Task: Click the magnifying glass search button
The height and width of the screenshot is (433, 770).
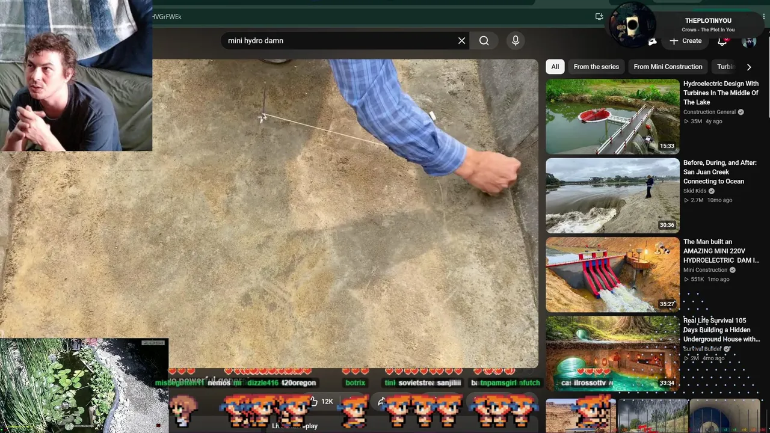Action: [484, 41]
